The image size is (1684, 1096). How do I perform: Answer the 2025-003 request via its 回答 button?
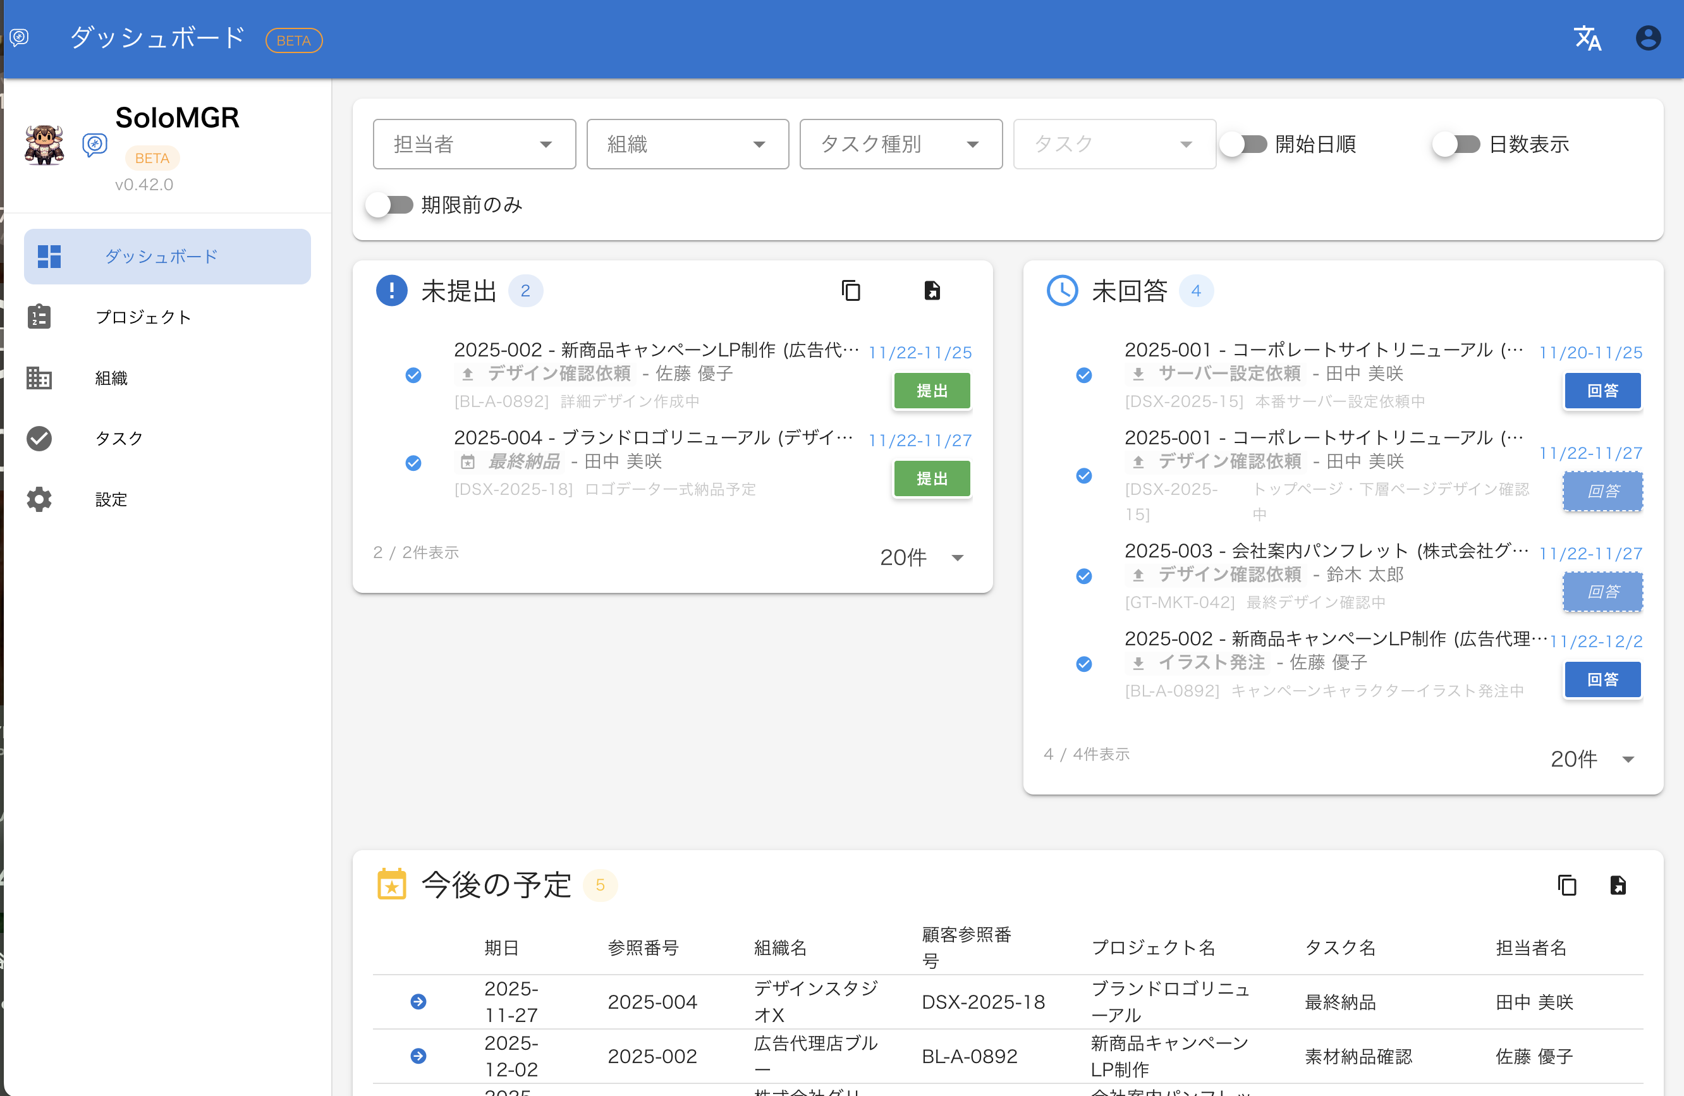1602,592
